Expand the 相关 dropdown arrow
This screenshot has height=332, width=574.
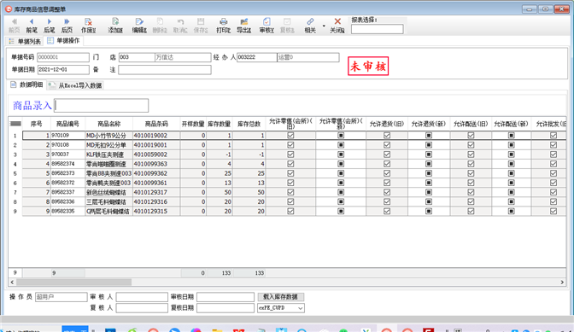click(x=324, y=26)
